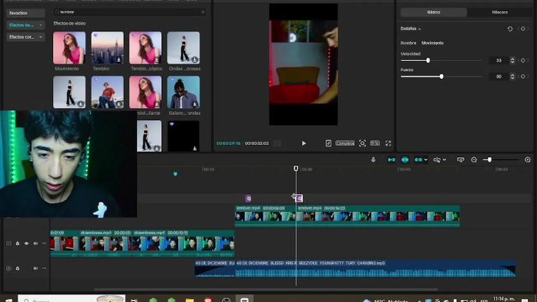537x302 pixels.
Task: Mute the audio track
Action: [x=35, y=268]
